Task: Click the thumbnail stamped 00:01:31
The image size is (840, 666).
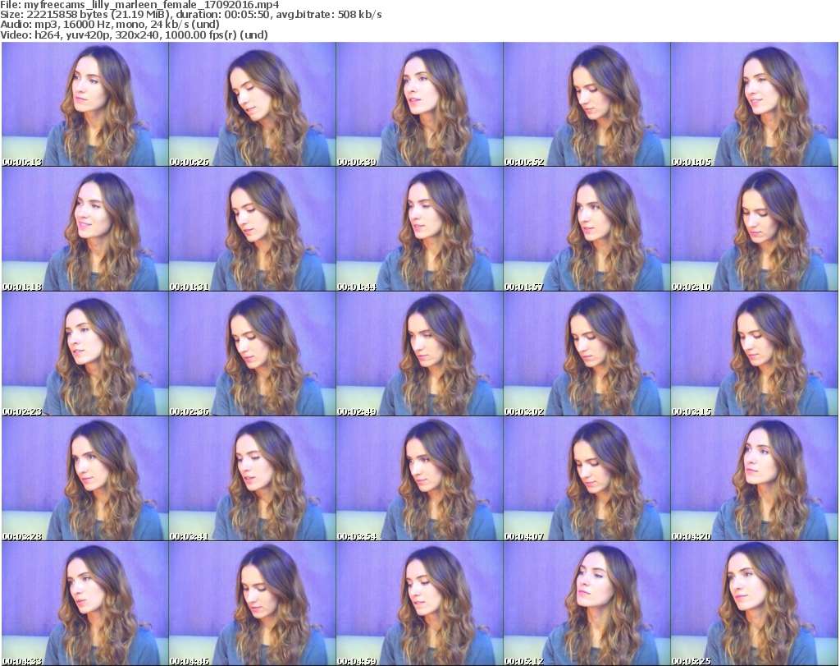Action: pos(253,229)
